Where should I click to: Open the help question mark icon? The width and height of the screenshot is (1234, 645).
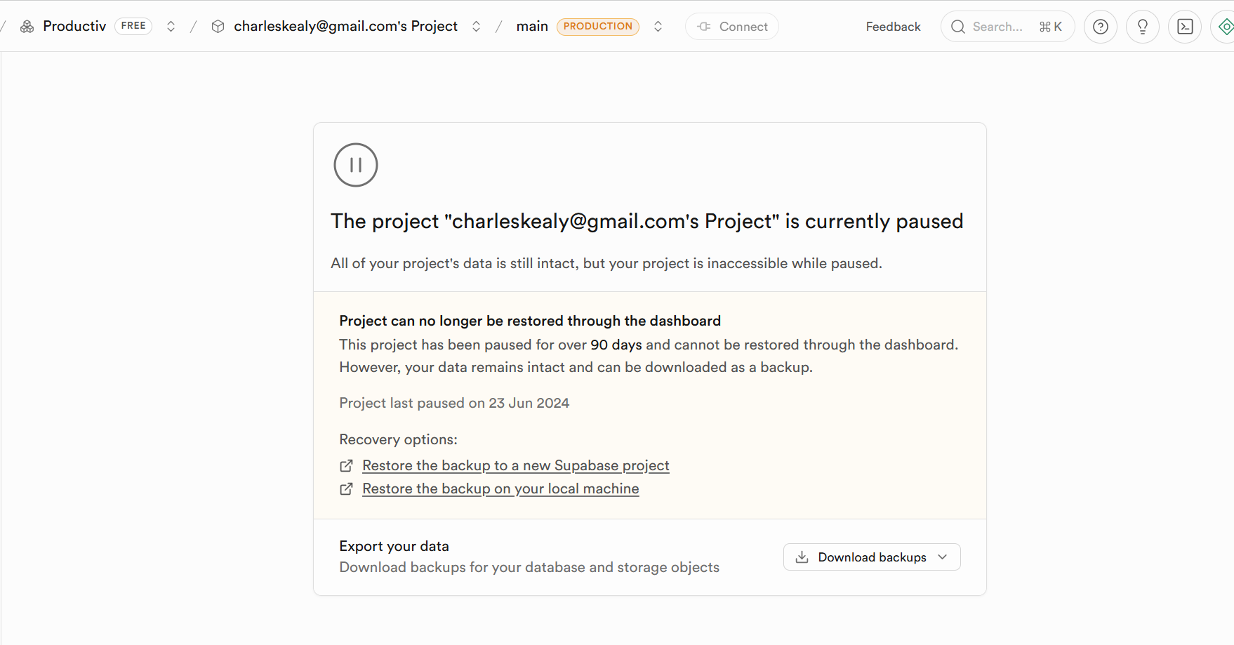click(1100, 27)
